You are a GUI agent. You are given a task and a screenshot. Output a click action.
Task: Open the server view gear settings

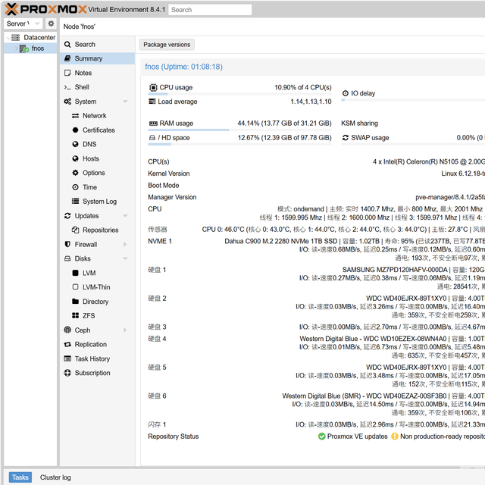pos(51,23)
